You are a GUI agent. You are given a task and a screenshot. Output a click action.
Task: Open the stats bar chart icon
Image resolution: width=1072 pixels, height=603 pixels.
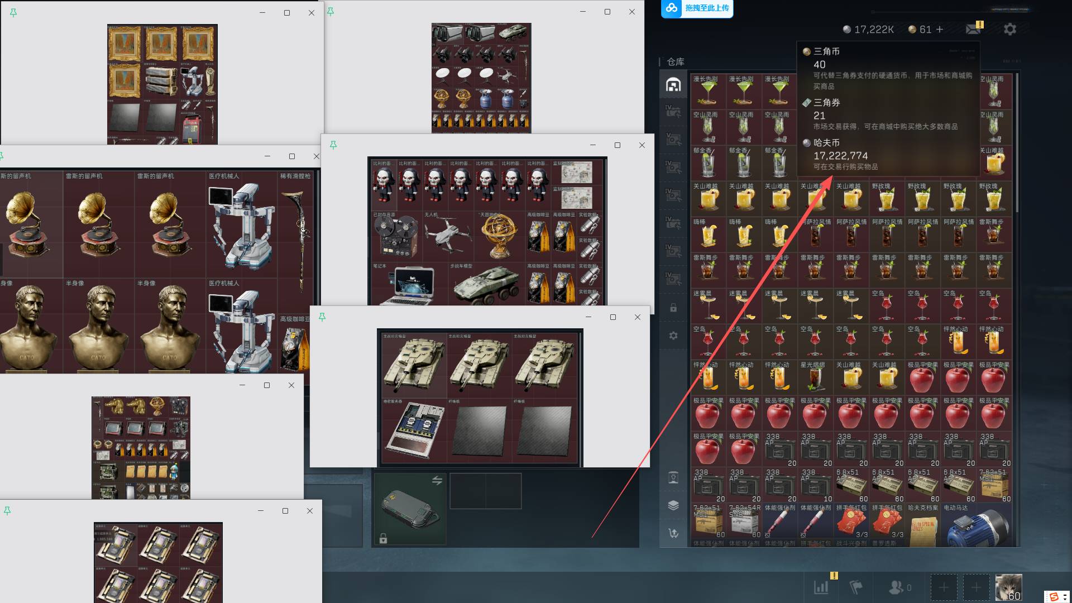click(821, 587)
